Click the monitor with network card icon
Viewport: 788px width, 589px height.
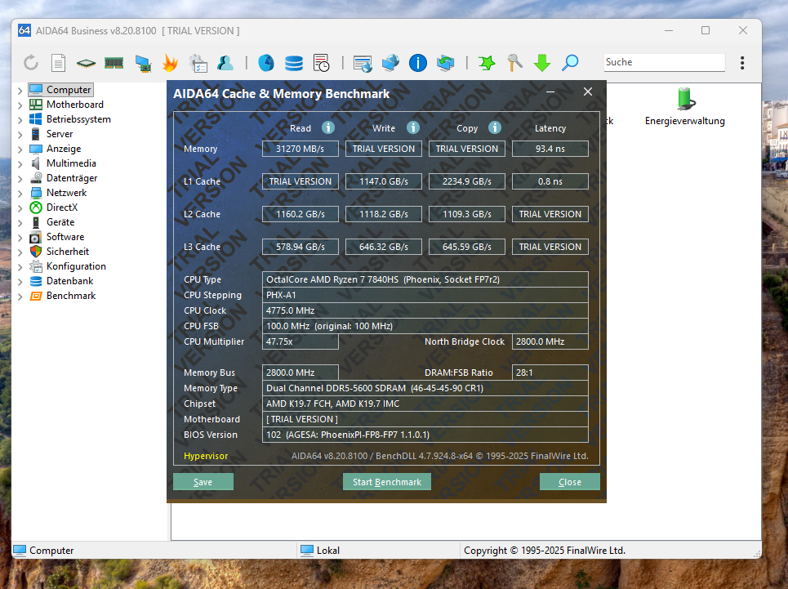tap(143, 63)
